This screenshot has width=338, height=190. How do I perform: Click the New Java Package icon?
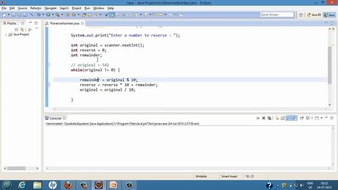pyautogui.click(x=68, y=15)
